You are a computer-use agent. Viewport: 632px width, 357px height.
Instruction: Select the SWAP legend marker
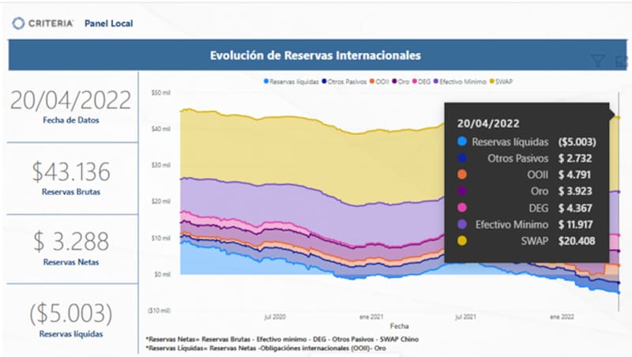(x=493, y=81)
